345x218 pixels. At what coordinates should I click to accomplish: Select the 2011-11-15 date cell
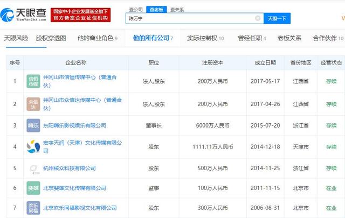[265, 188]
